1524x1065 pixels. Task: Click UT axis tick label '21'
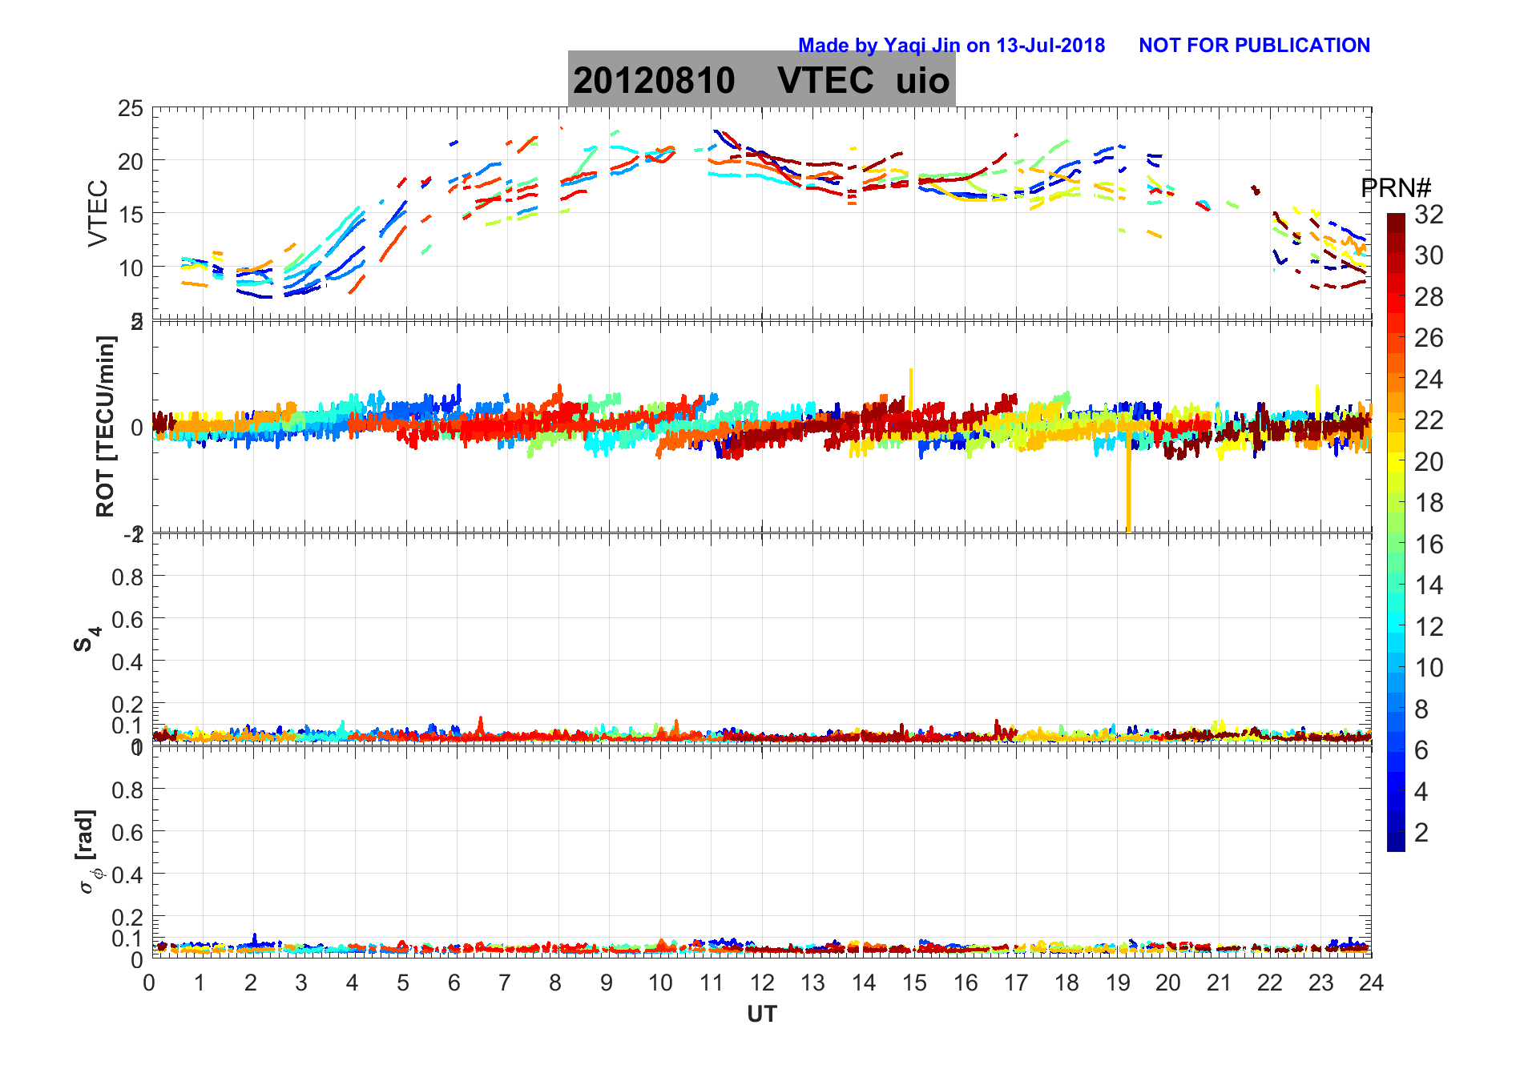pyautogui.click(x=1219, y=983)
